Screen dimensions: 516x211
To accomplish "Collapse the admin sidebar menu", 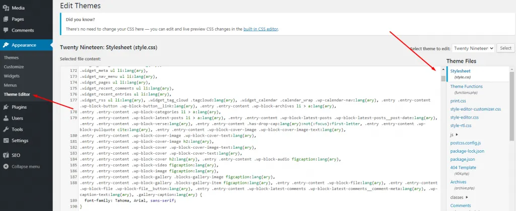I will [26, 166].
